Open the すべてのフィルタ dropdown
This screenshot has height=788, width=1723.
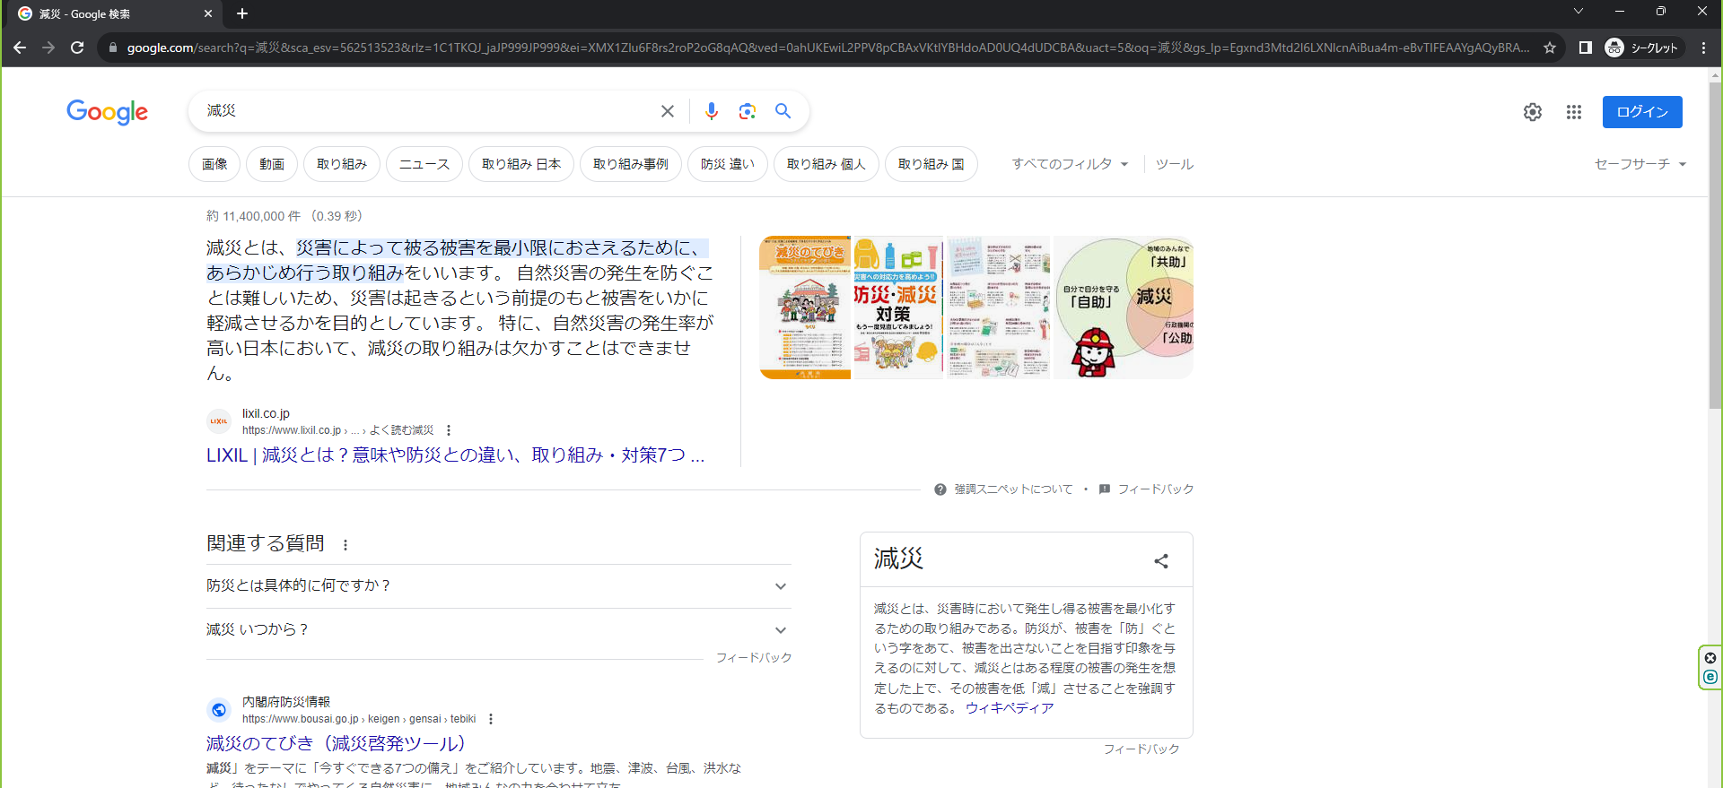pos(1070,164)
